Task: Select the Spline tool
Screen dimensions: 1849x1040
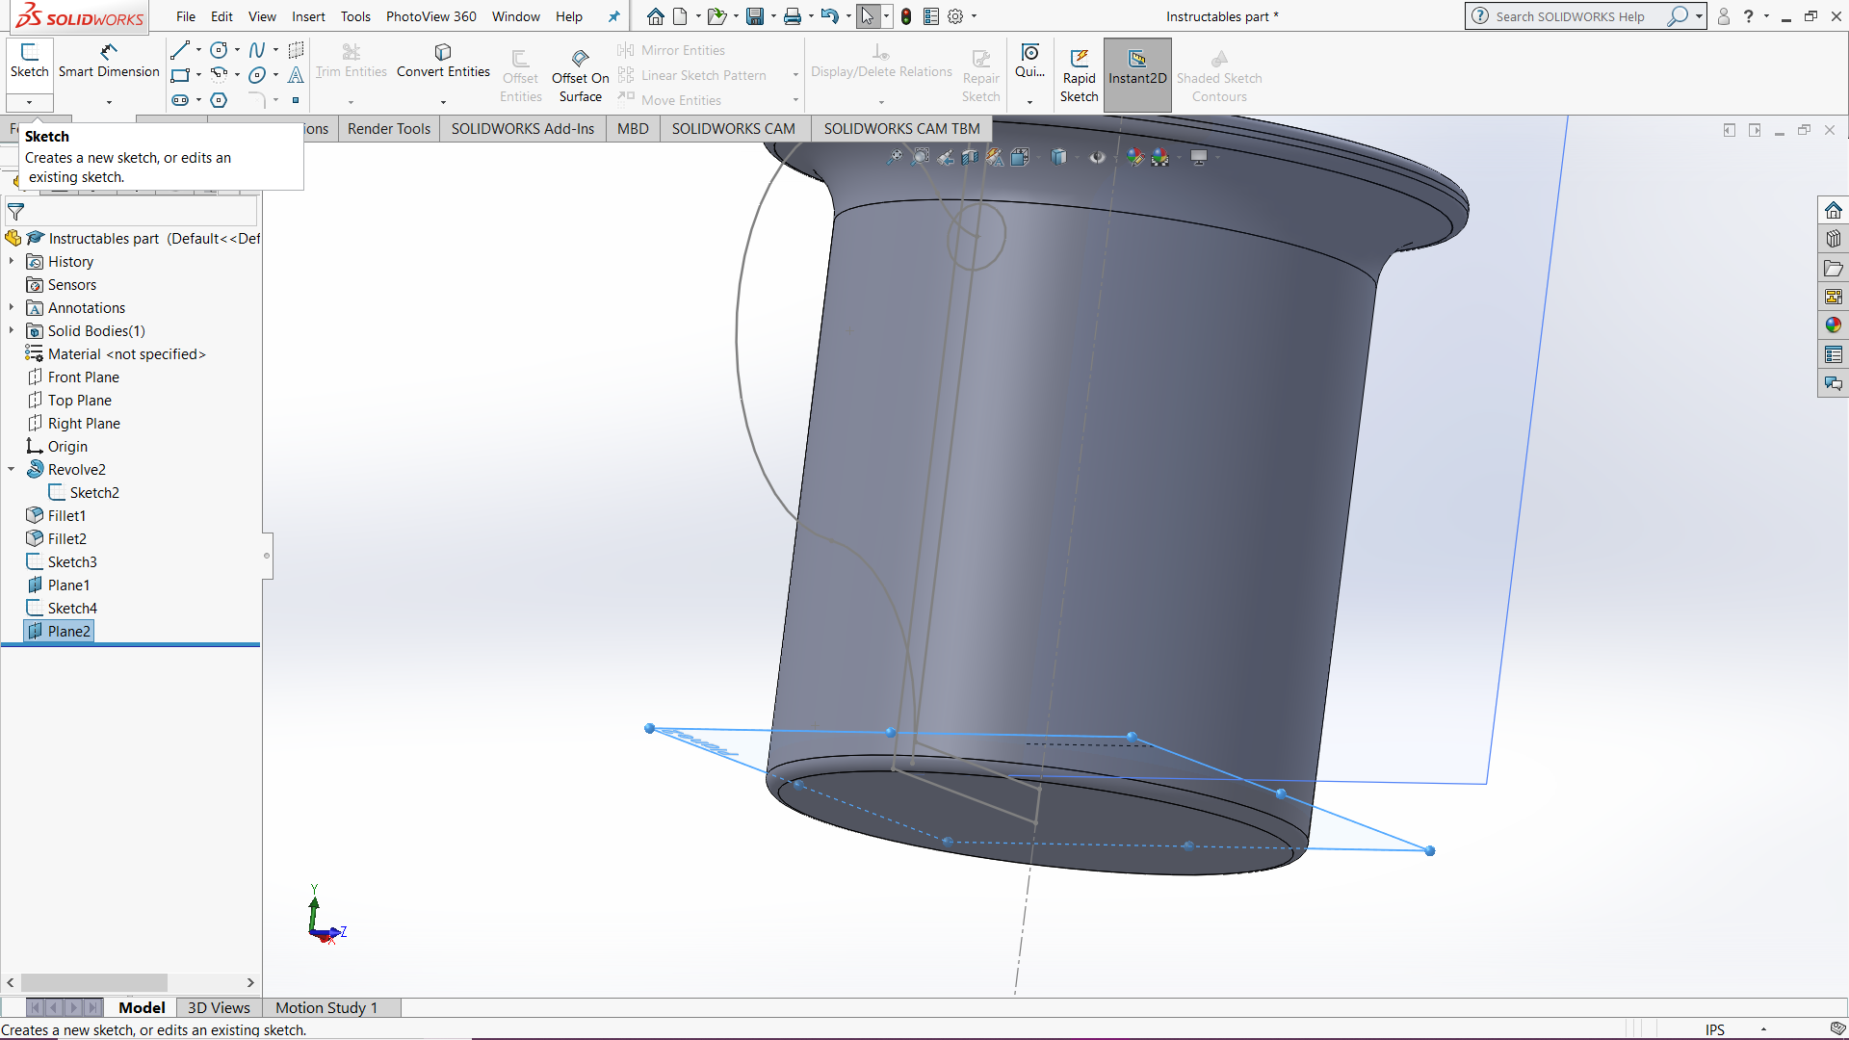Action: tap(258, 49)
